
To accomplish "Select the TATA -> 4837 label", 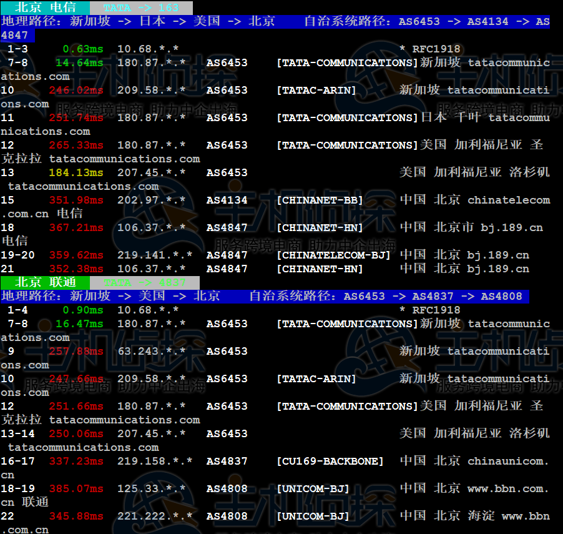I will click(x=145, y=282).
